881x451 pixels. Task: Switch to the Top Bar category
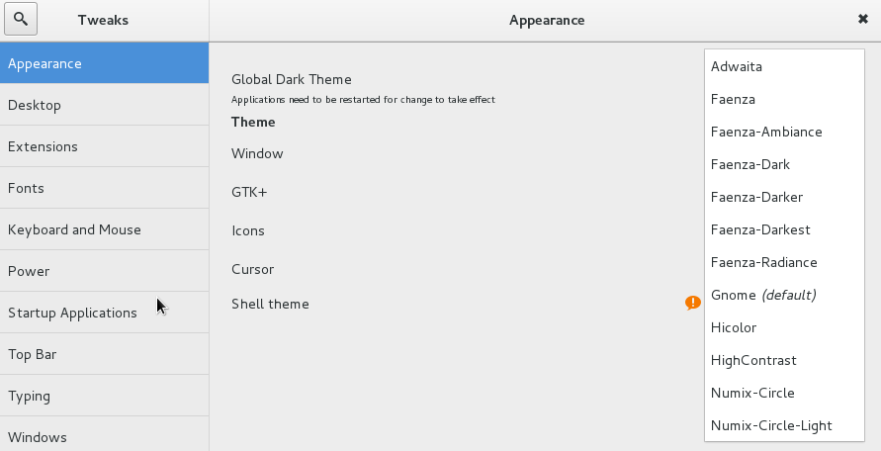pos(105,354)
